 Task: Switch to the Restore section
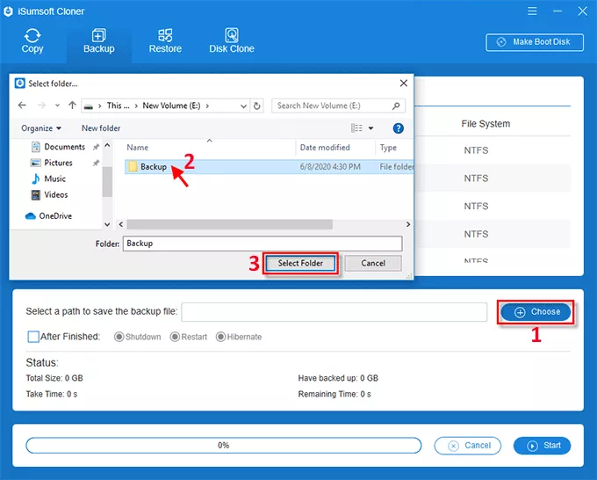pos(165,40)
